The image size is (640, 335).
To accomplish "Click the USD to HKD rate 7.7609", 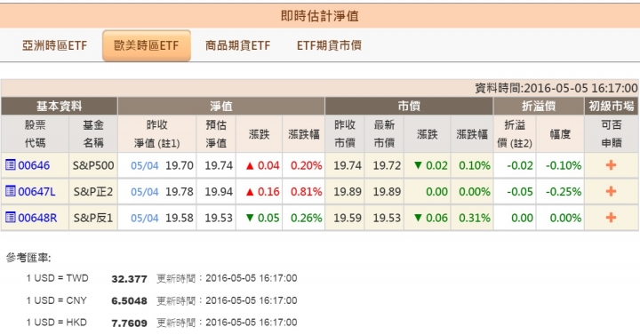I will [x=129, y=323].
